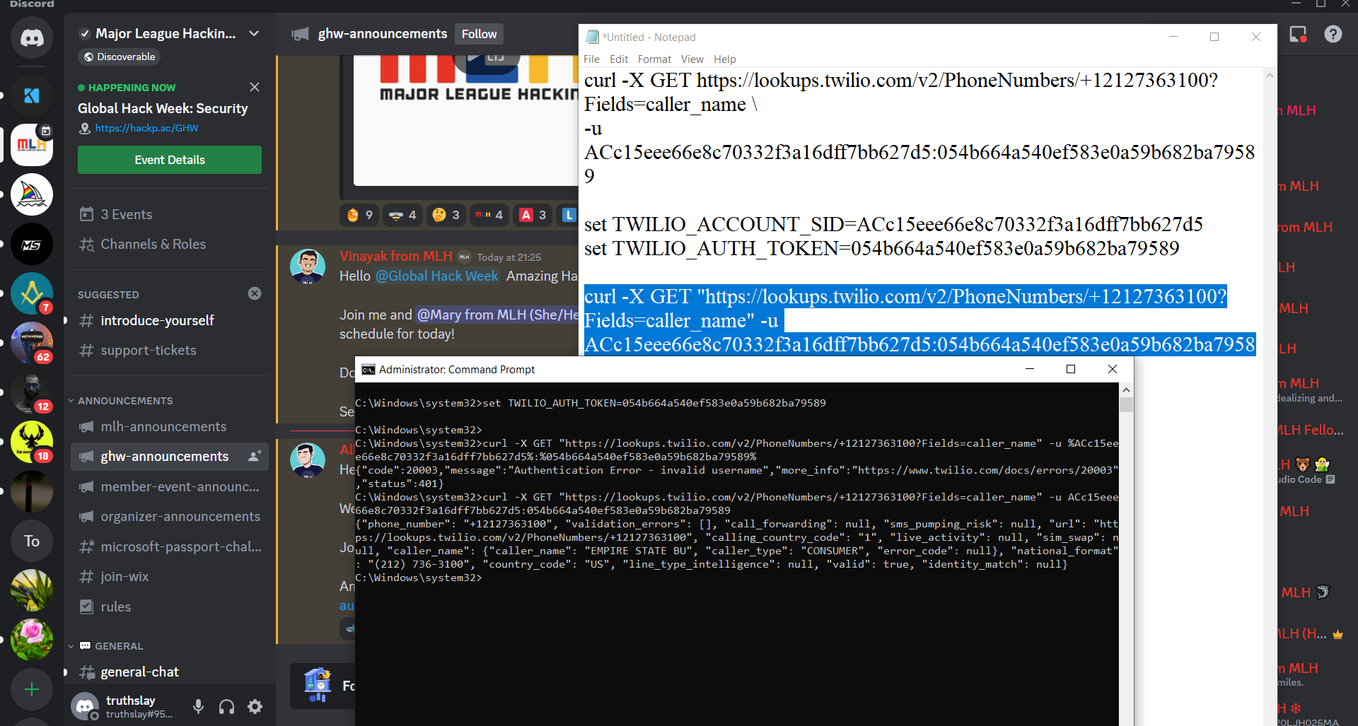The image size is (1358, 726).
Task: Open the mlh-announcements channel
Action: 170,426
